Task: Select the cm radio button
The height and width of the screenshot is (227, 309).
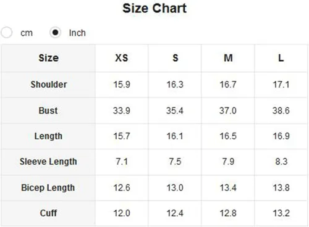Action: pos(7,33)
